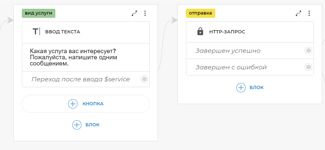Click the text input T icon
The width and height of the screenshot is (325, 150).
click(36, 32)
